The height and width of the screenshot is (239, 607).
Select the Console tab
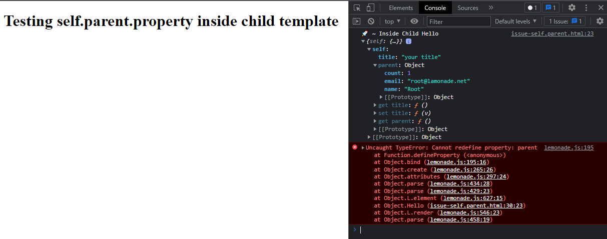tap(435, 7)
